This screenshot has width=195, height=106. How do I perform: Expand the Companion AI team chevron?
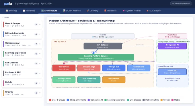click(x=40, y=44)
